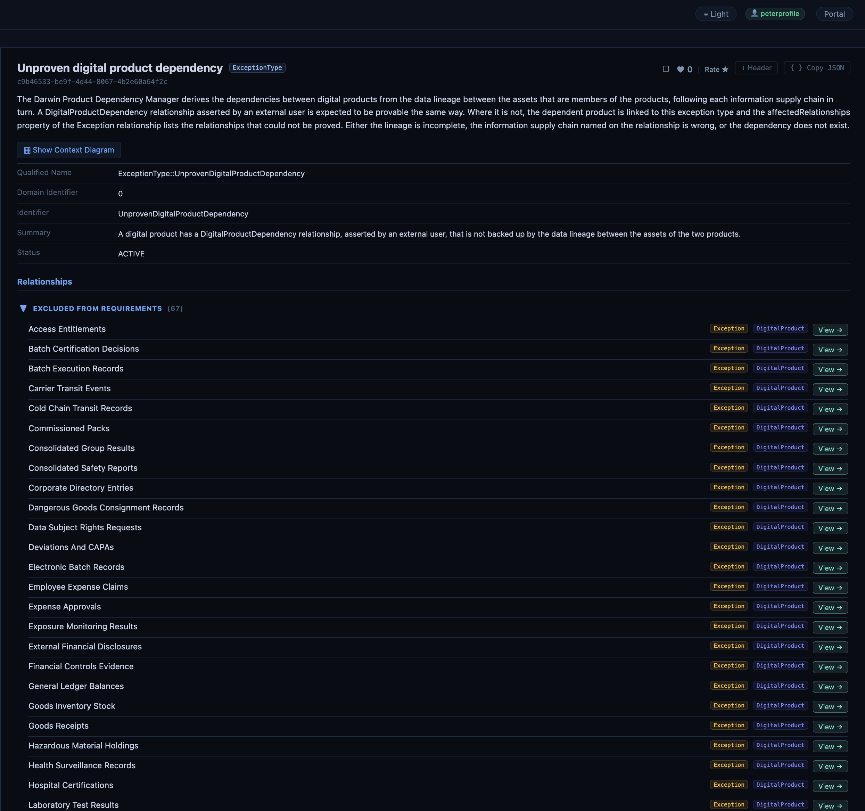Image resolution: width=865 pixels, height=811 pixels.
Task: View Hospital Certifications
Action: [830, 786]
